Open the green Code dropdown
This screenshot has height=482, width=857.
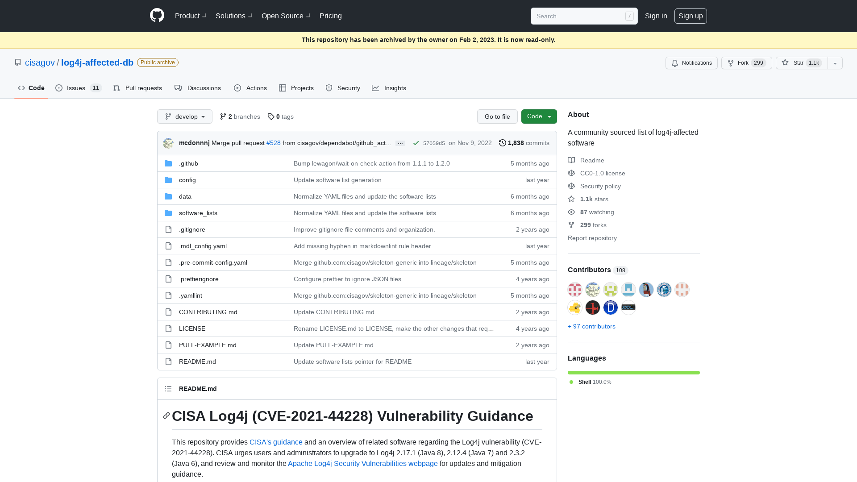[539, 116]
